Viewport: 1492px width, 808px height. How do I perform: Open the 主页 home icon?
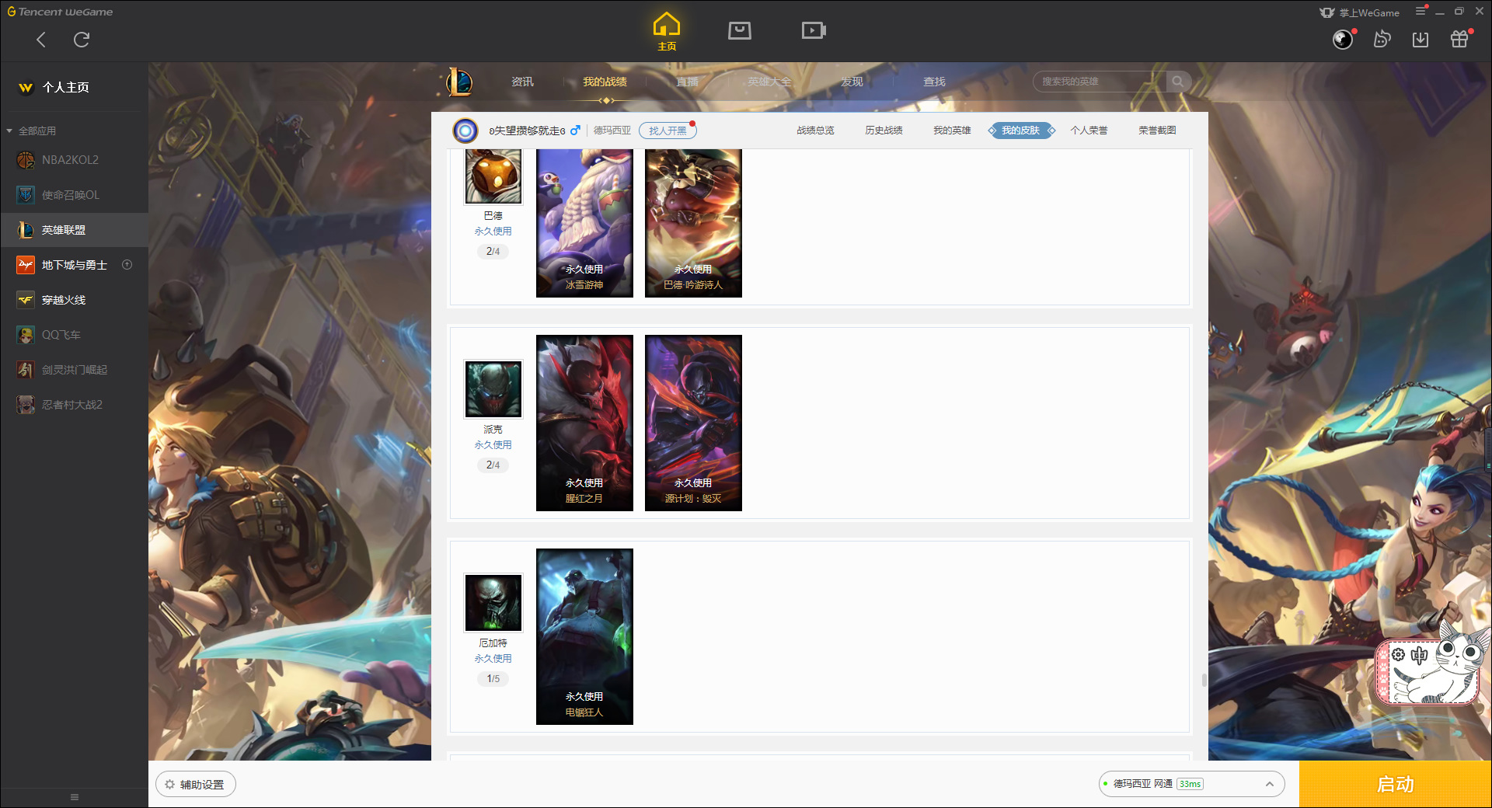pos(667,31)
